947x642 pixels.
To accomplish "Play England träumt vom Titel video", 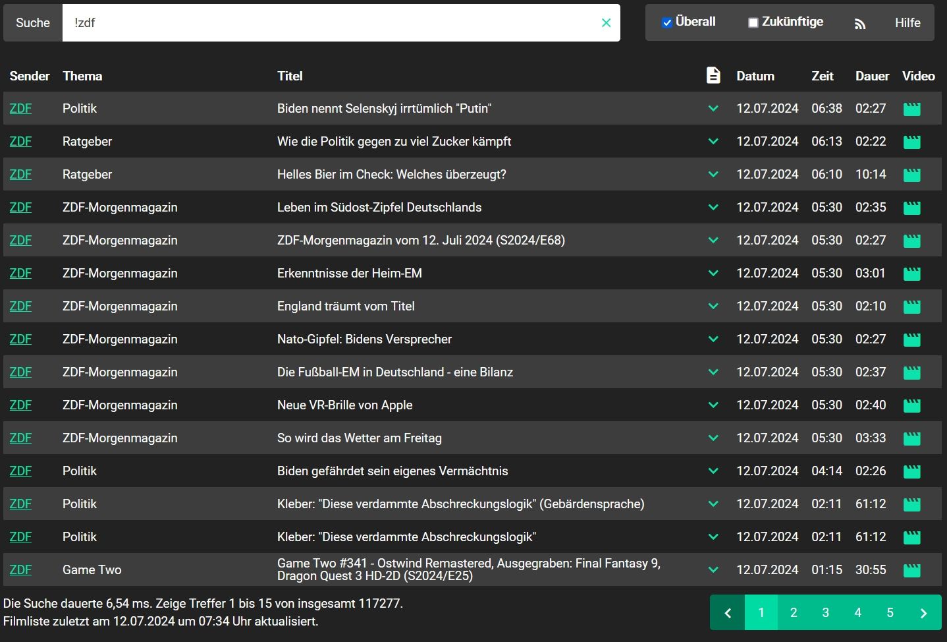I will pyautogui.click(x=911, y=306).
